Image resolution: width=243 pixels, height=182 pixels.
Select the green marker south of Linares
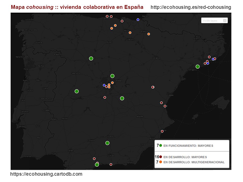point(107,143)
